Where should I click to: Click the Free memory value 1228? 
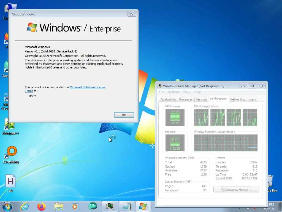[x=204, y=174]
